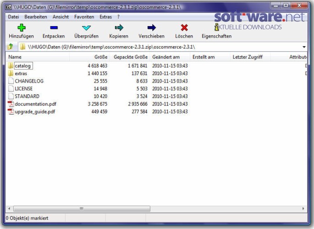Screen dimensions: 314x229
Task: Sort by the Name column header
Action: 38,57
